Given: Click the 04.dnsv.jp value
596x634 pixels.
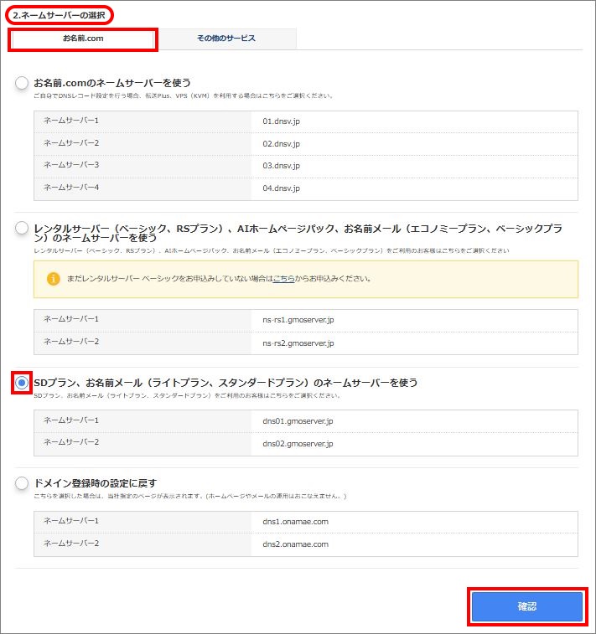Looking at the screenshot, I should (281, 188).
